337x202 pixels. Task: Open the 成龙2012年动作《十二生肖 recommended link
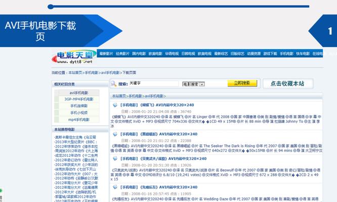pos(76,156)
